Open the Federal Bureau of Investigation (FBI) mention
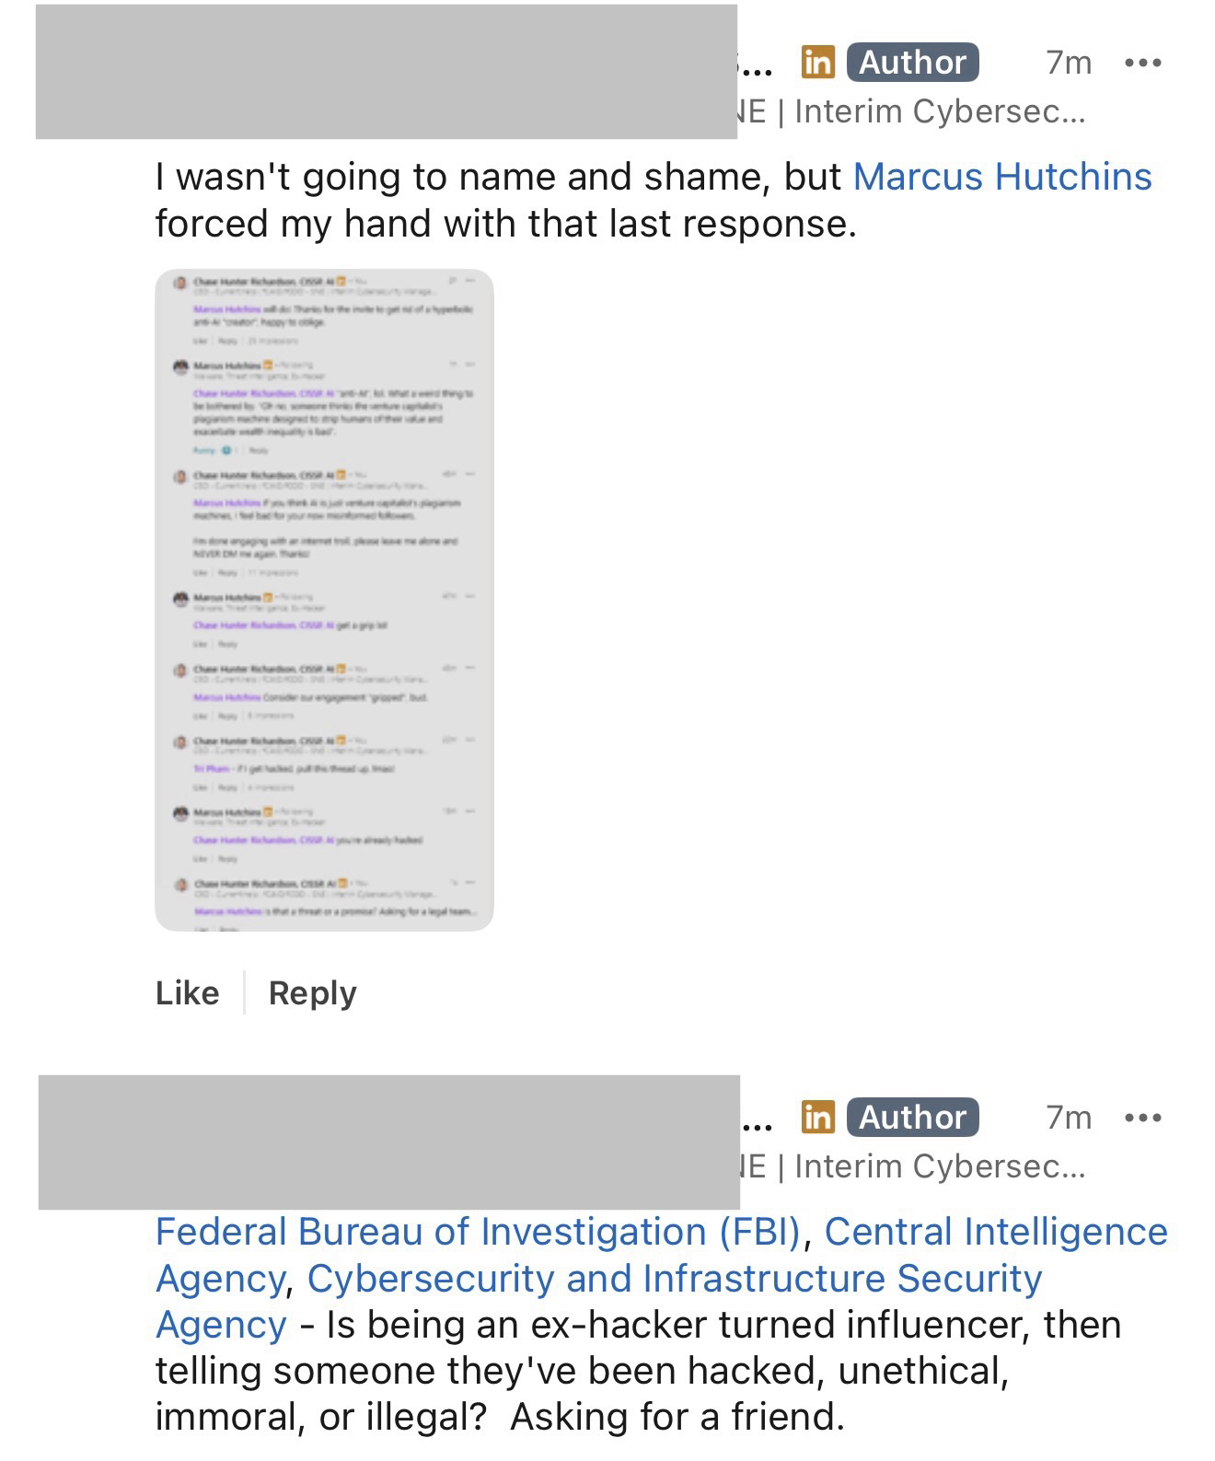Viewport: 1215px width, 1461px height. [x=479, y=1232]
